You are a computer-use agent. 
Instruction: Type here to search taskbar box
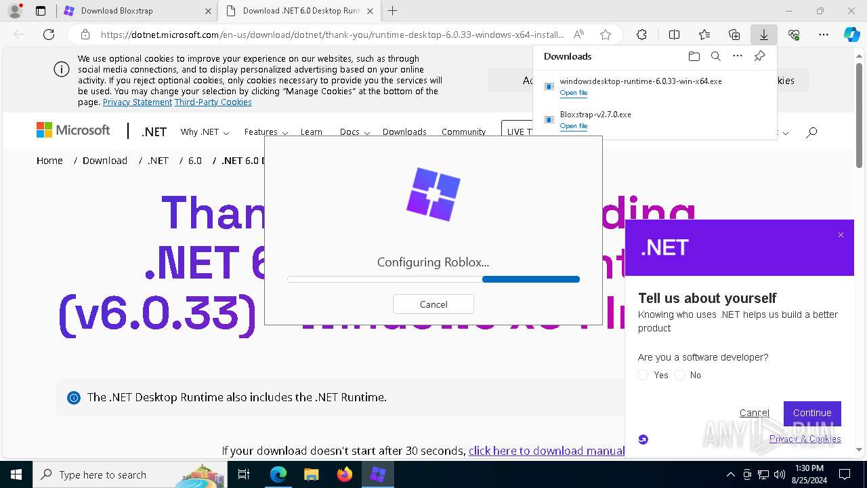(129, 474)
